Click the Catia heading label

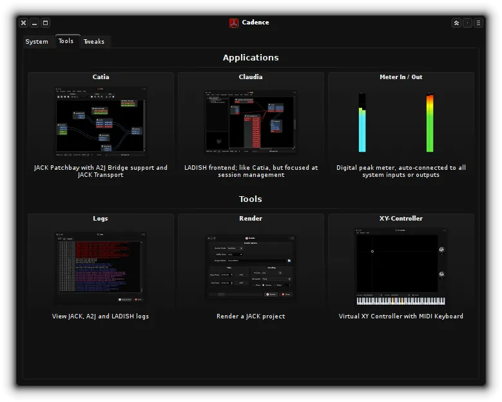point(101,77)
